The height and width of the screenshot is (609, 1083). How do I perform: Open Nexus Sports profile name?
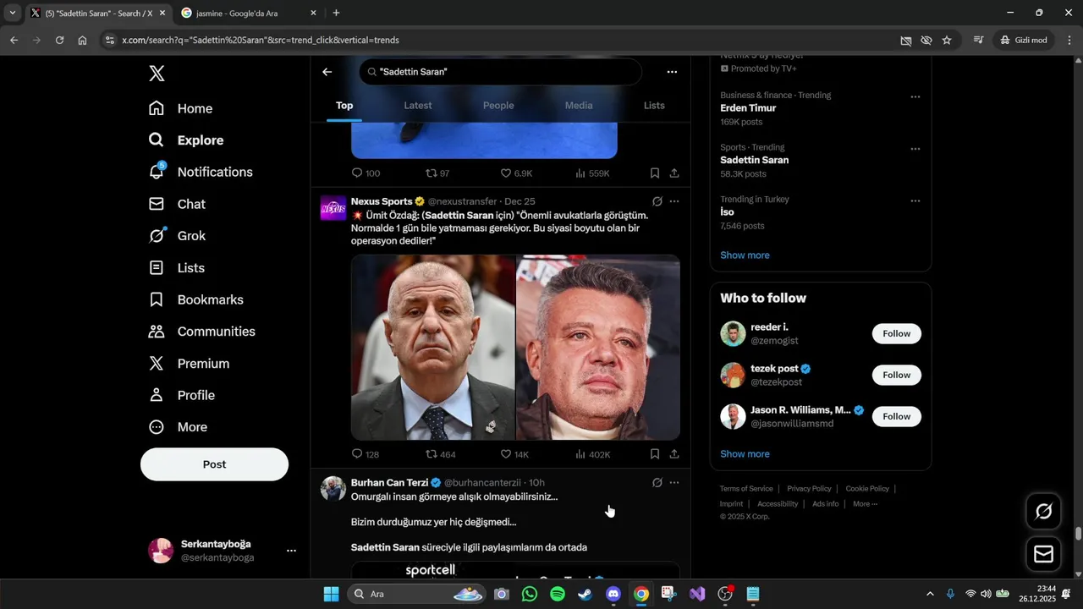pyautogui.click(x=382, y=201)
